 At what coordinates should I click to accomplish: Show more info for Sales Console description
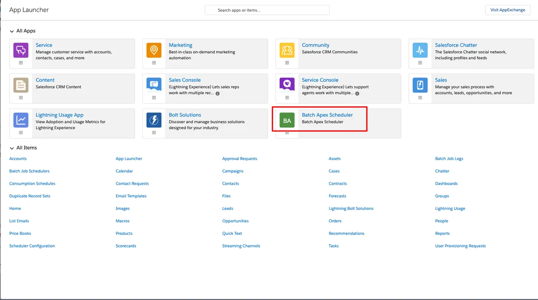pyautogui.click(x=218, y=94)
